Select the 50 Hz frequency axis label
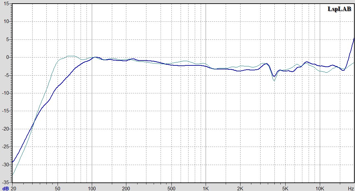 point(58,188)
